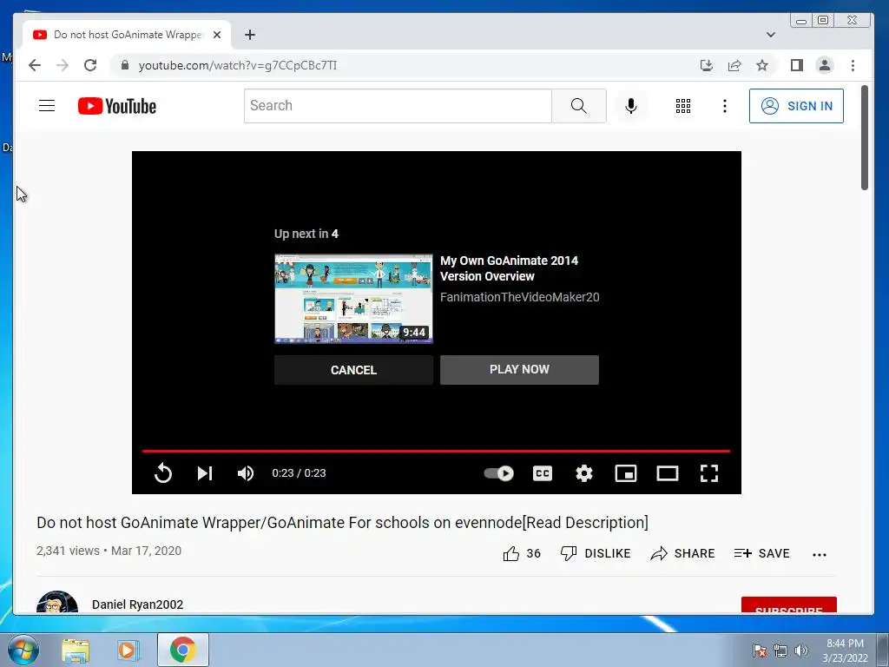Click the Action Center flag icon
889x667 pixels.
[x=759, y=650]
